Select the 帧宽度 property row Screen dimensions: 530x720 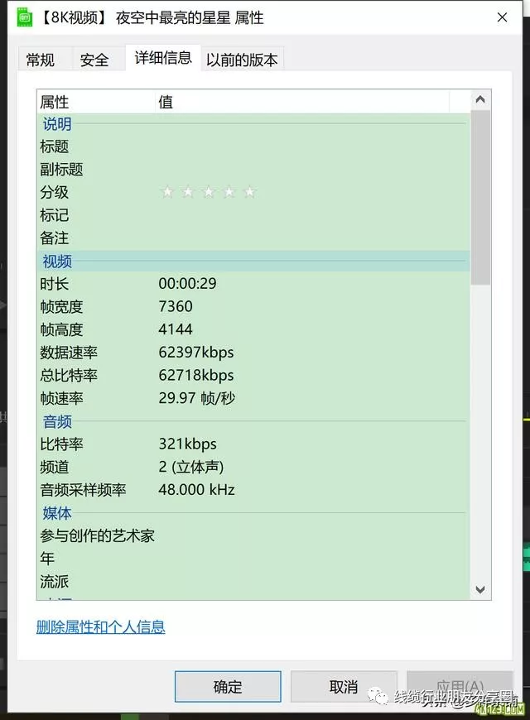pos(62,306)
